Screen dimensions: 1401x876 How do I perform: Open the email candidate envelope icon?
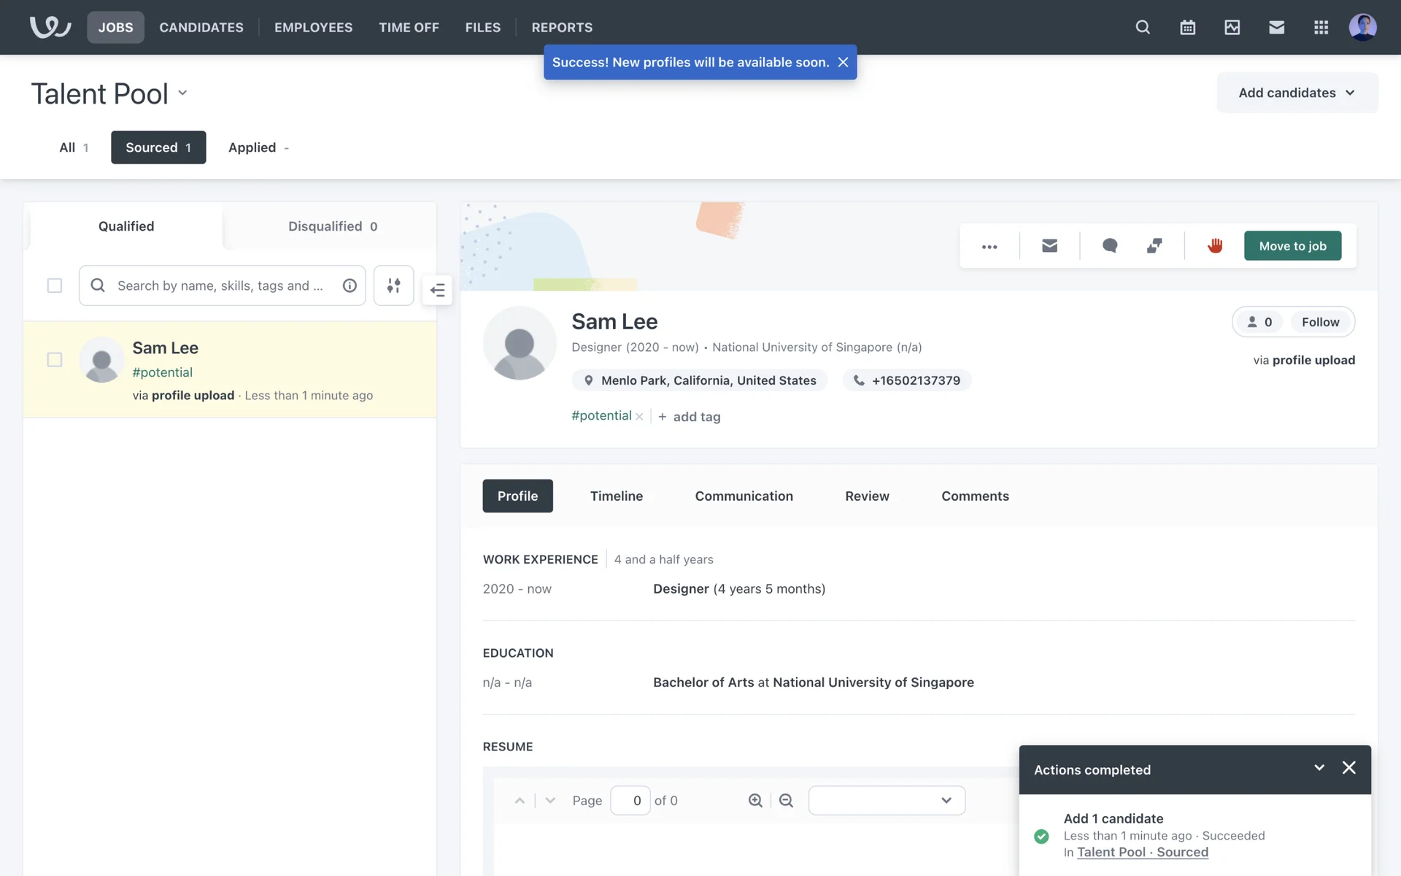pos(1049,246)
